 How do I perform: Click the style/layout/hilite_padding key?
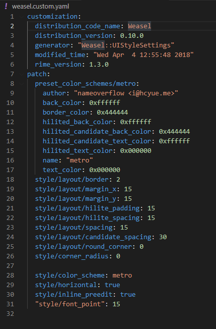pyautogui.click(x=87, y=208)
